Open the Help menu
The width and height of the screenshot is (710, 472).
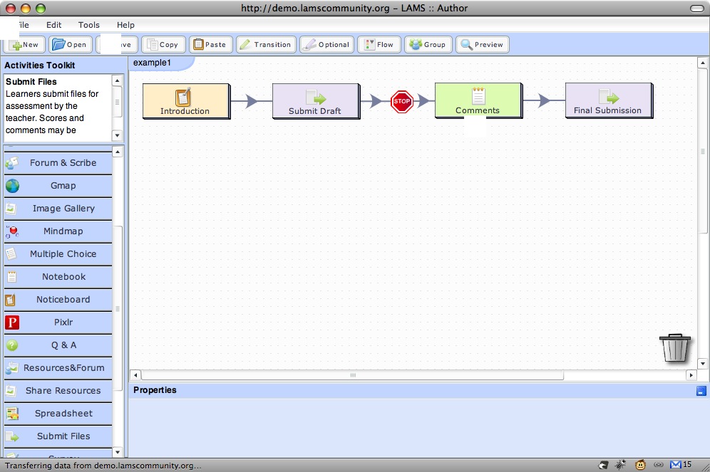[125, 25]
